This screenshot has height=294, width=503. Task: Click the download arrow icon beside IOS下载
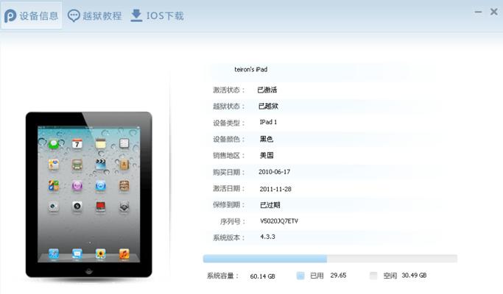(x=136, y=15)
